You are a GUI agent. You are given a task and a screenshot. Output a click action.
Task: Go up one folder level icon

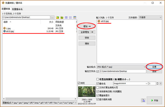(x=57, y=17)
